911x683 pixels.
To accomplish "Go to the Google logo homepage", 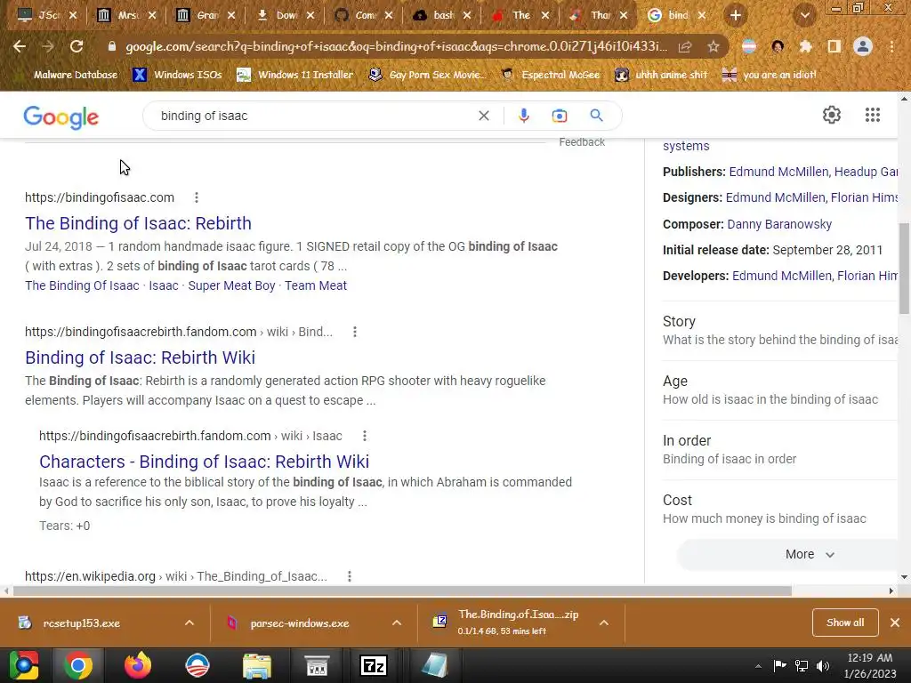I will click(x=61, y=117).
